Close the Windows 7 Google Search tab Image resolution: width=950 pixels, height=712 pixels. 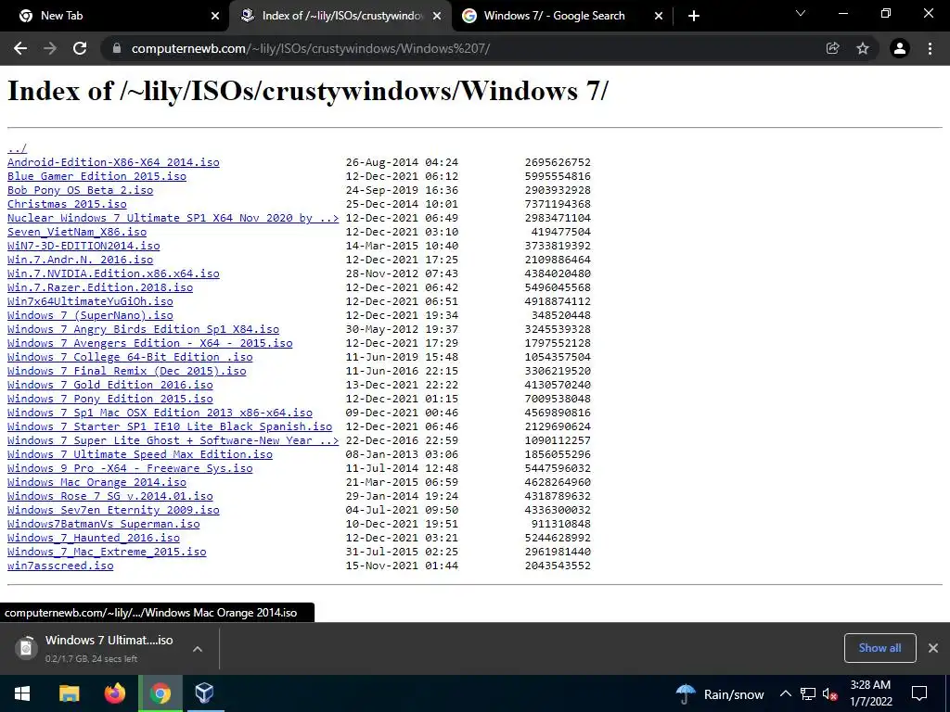[x=659, y=17]
